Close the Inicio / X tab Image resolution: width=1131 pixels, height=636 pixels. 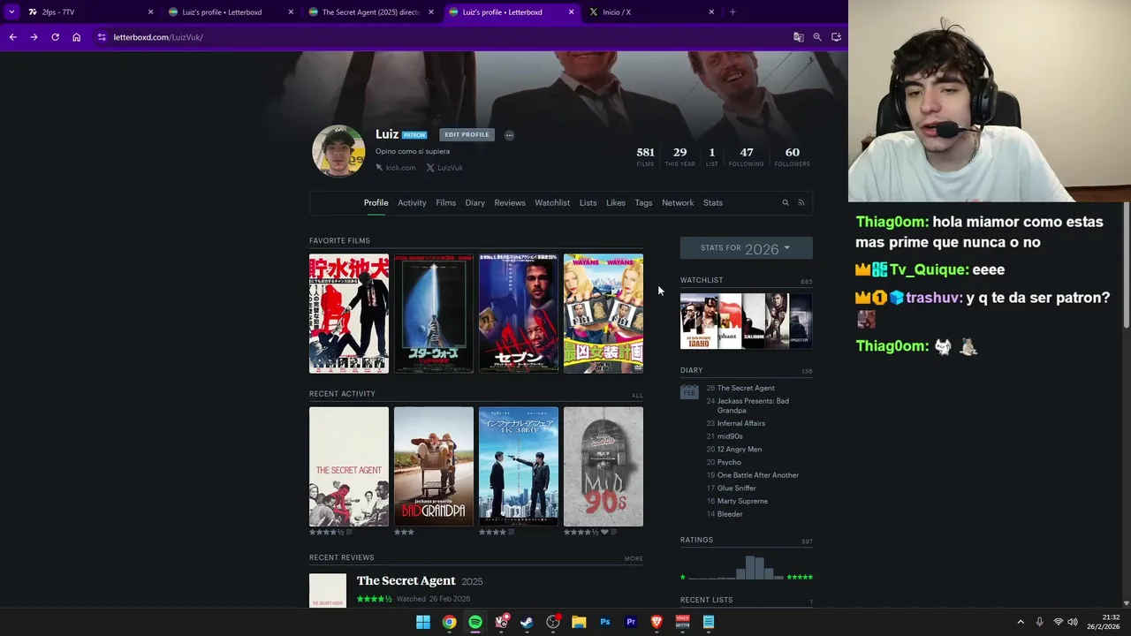pos(711,12)
